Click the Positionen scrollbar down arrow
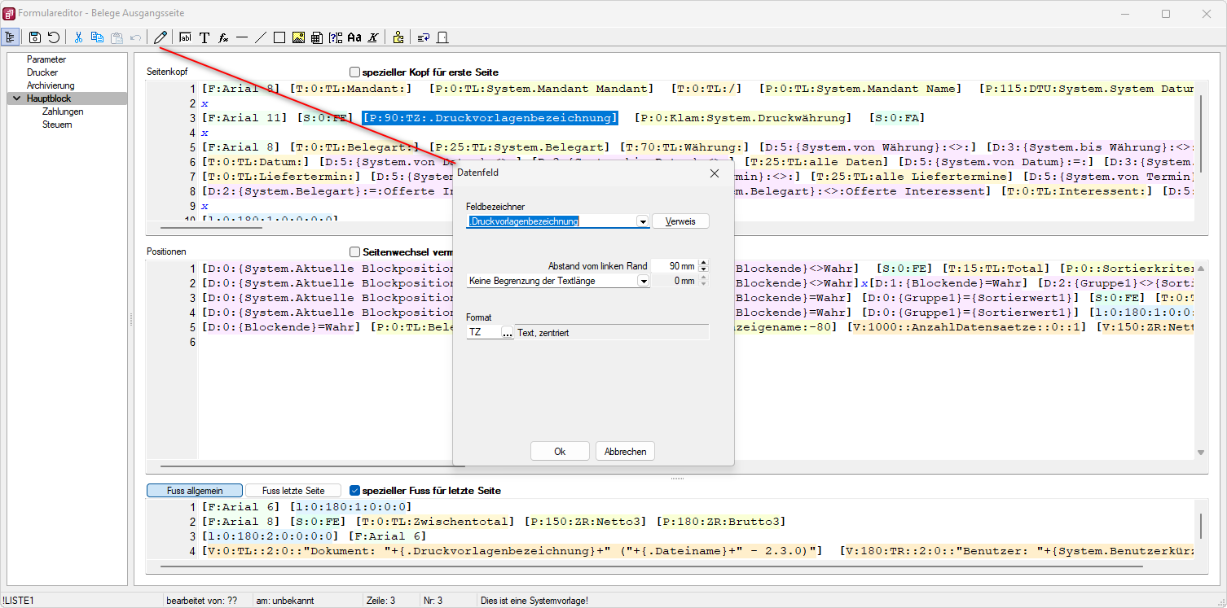 click(x=1201, y=452)
